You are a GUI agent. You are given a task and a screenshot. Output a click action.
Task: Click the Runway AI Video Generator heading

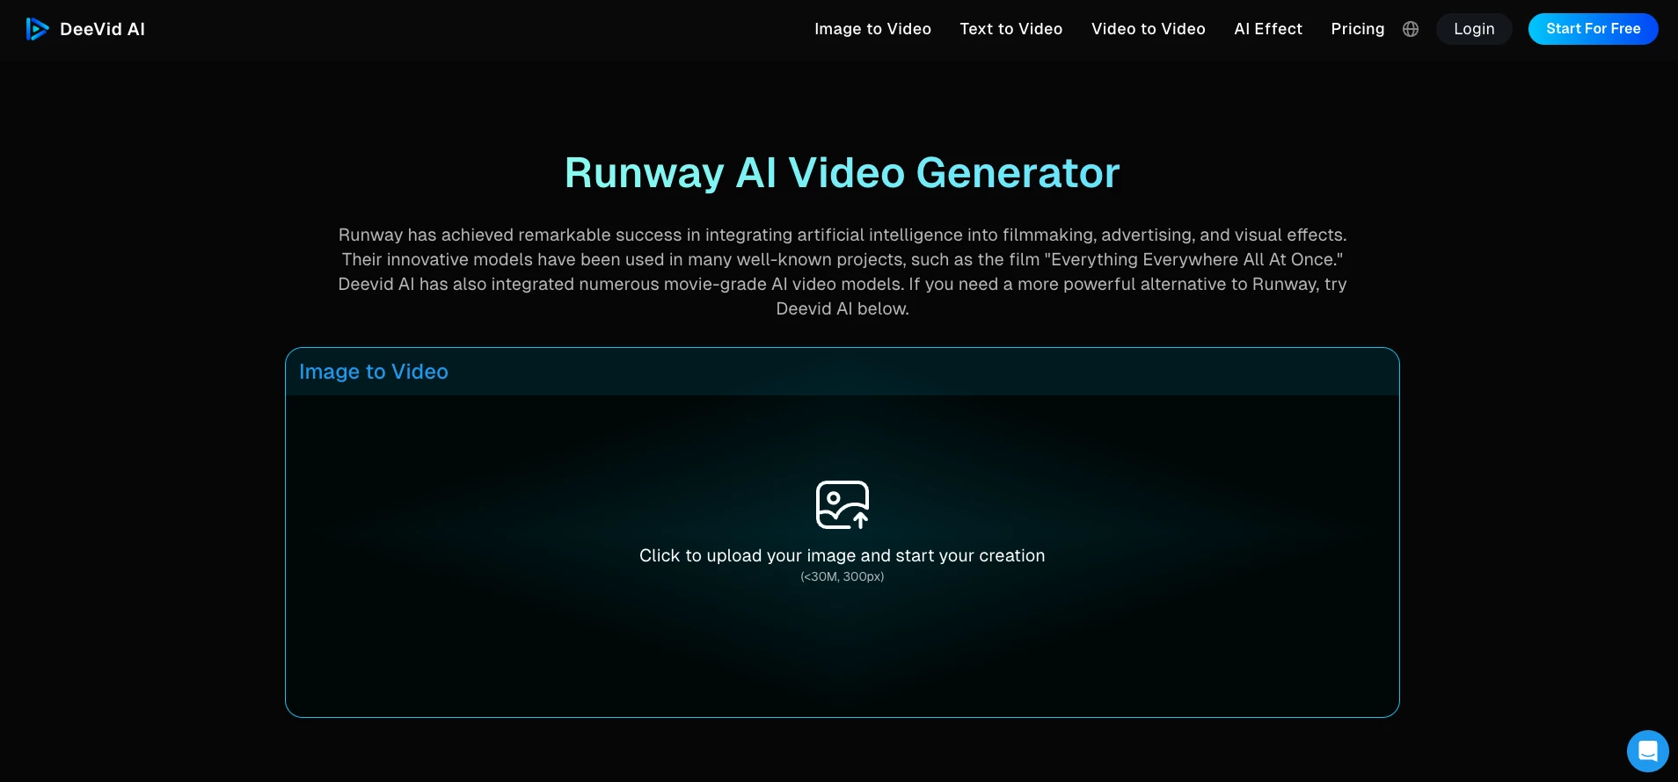point(843,172)
